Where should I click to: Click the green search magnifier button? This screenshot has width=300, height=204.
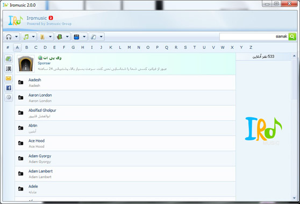292,37
